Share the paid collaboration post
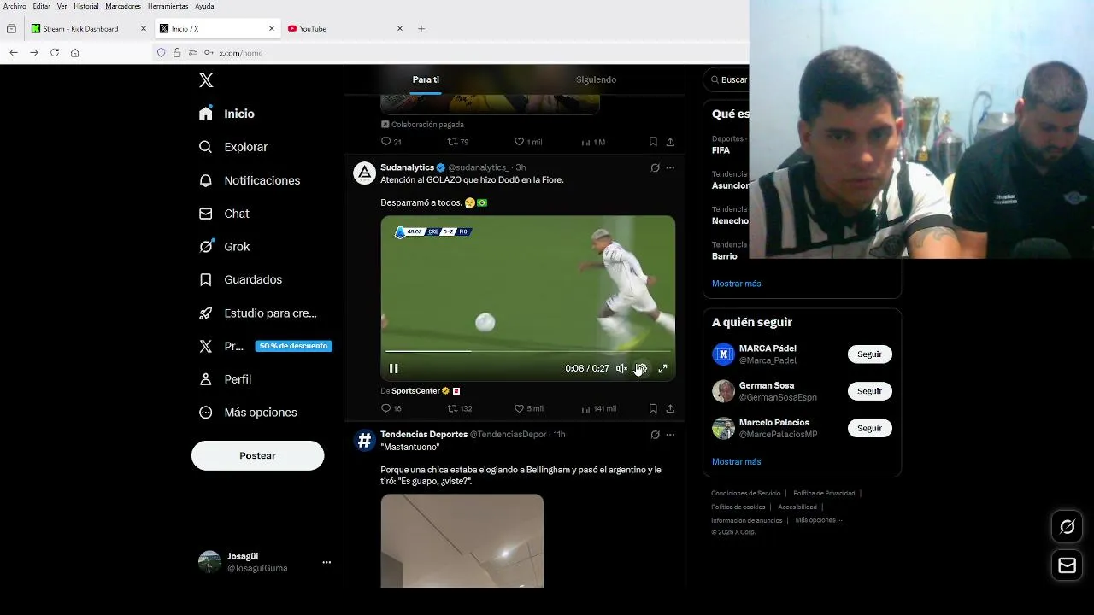 (670, 142)
